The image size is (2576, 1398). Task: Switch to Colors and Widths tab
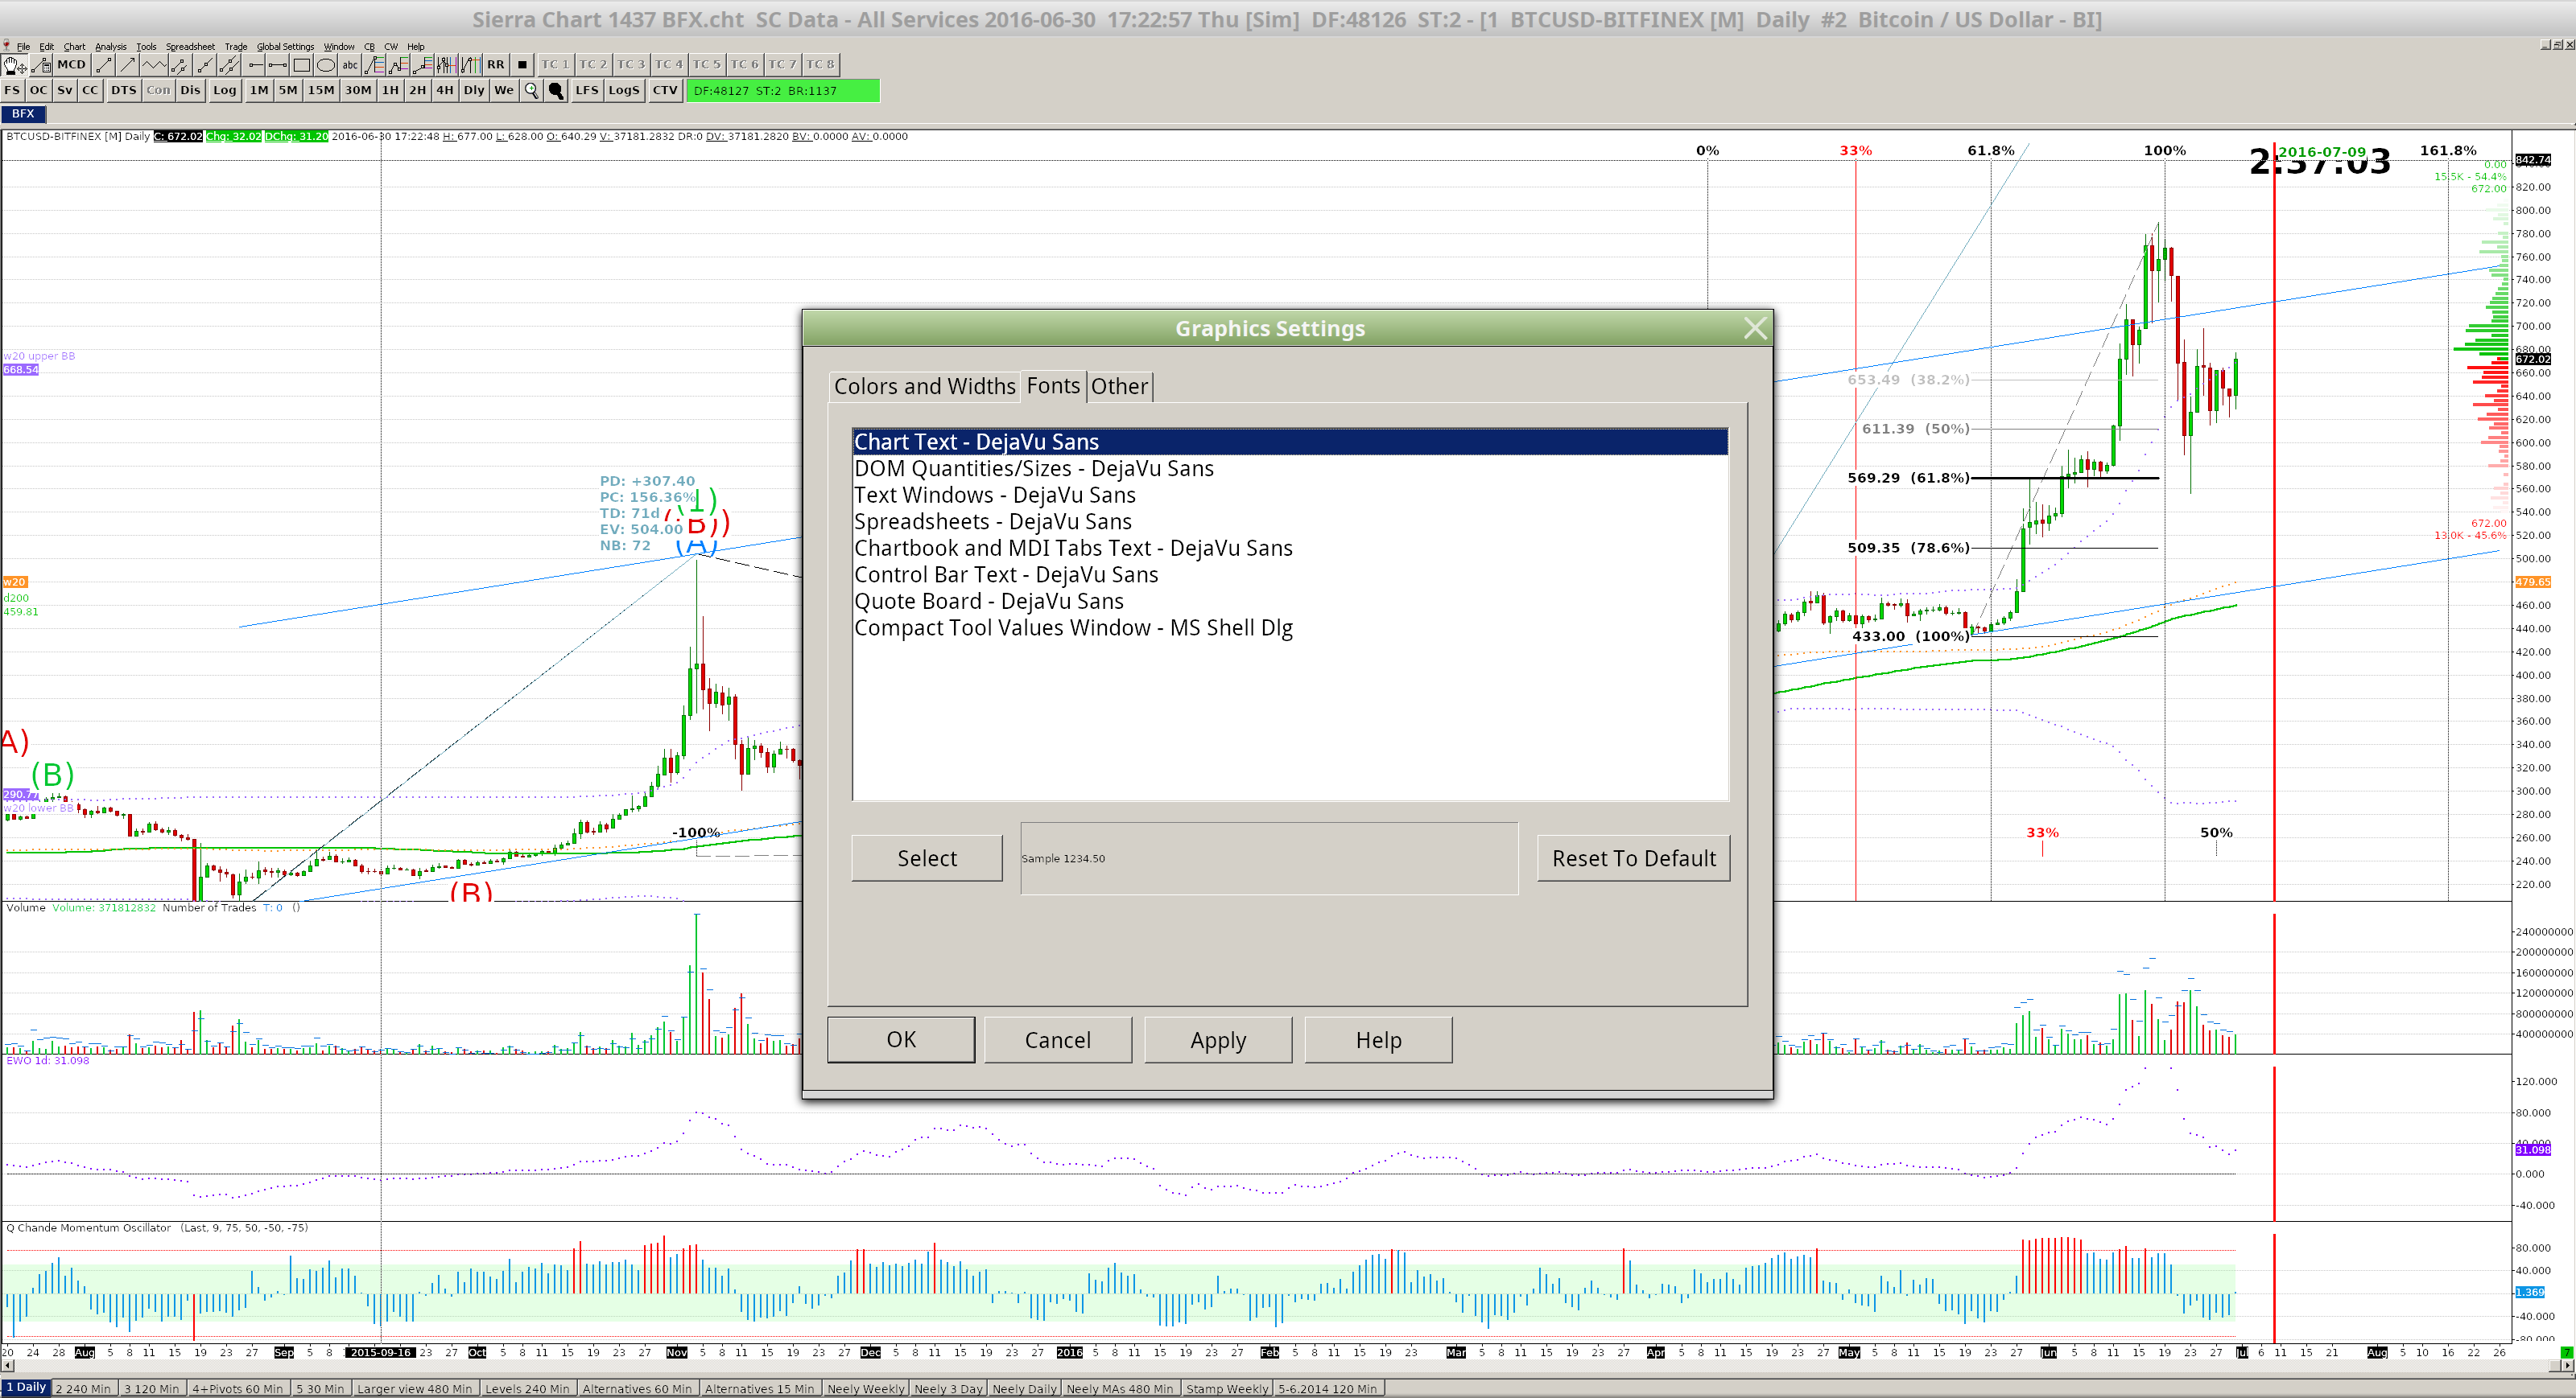click(x=924, y=387)
